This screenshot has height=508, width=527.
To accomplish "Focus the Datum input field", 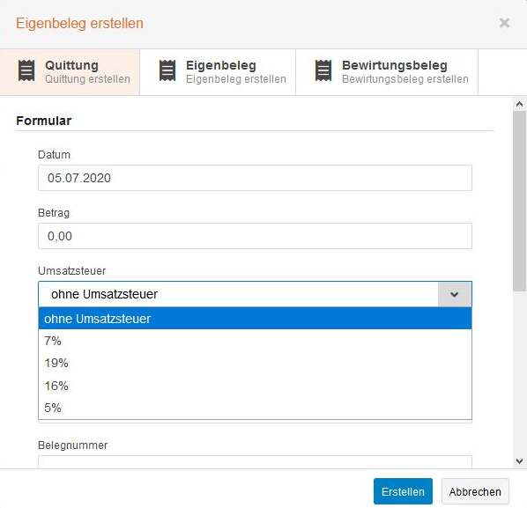I will coord(255,178).
